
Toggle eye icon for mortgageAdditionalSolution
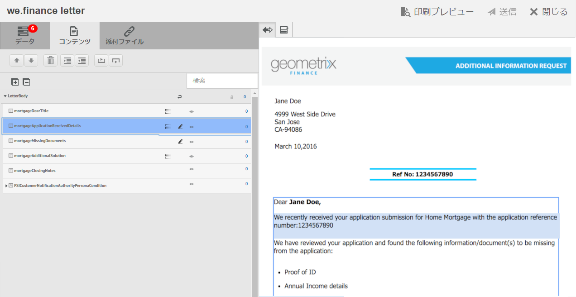[x=192, y=156]
